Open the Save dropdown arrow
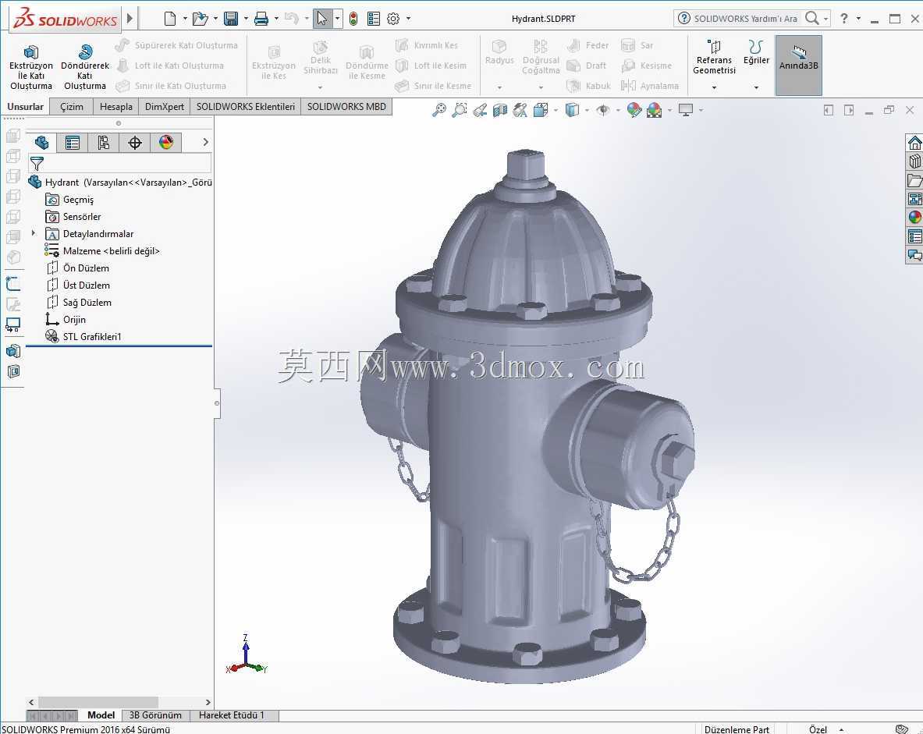The height and width of the screenshot is (734, 923). pos(246,19)
